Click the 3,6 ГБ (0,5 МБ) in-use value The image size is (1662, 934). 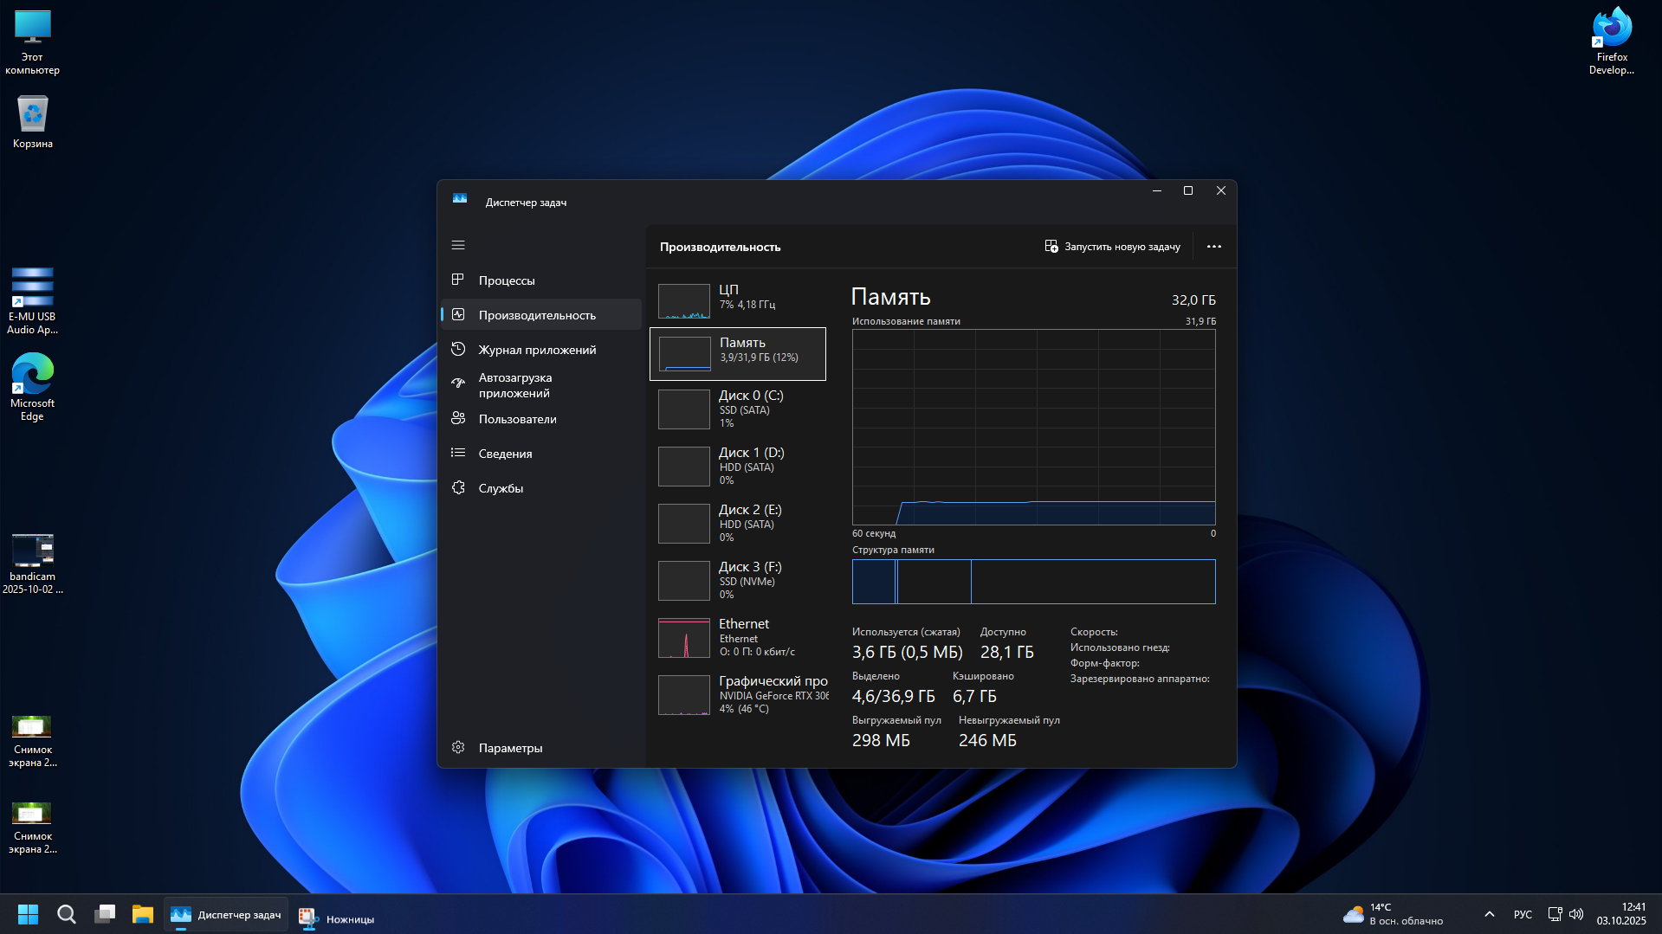coord(907,652)
